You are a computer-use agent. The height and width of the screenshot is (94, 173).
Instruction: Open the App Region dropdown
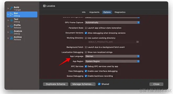112,61
